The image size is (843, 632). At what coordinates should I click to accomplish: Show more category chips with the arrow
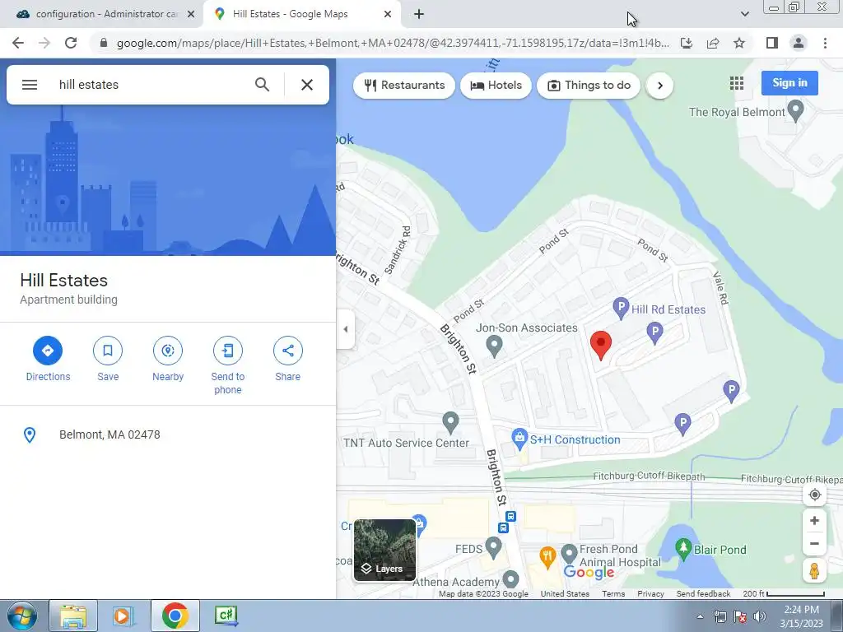point(659,86)
